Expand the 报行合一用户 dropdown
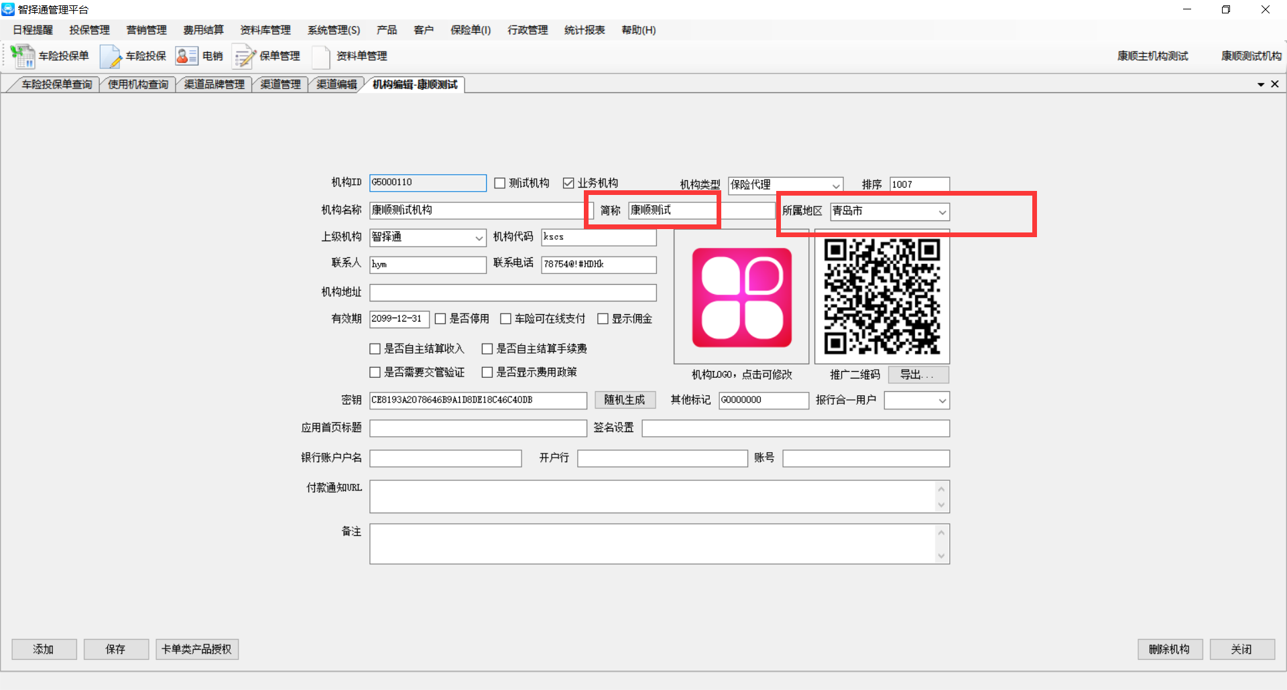 (x=942, y=401)
